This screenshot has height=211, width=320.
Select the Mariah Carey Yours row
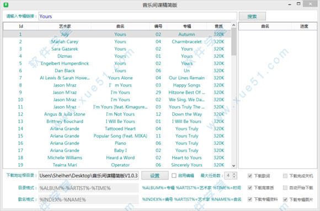pos(117,41)
